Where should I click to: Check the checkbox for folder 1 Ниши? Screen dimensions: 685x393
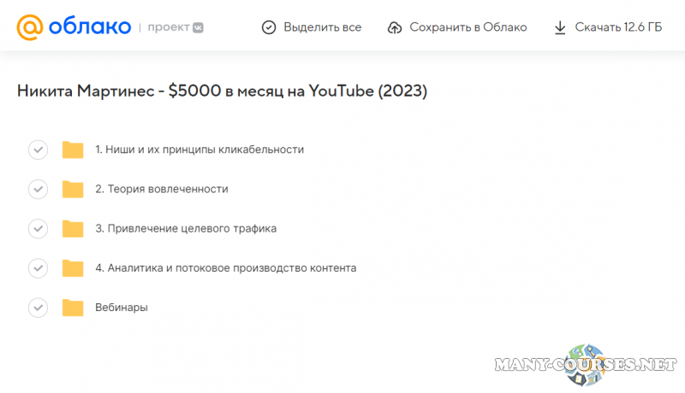coord(38,150)
